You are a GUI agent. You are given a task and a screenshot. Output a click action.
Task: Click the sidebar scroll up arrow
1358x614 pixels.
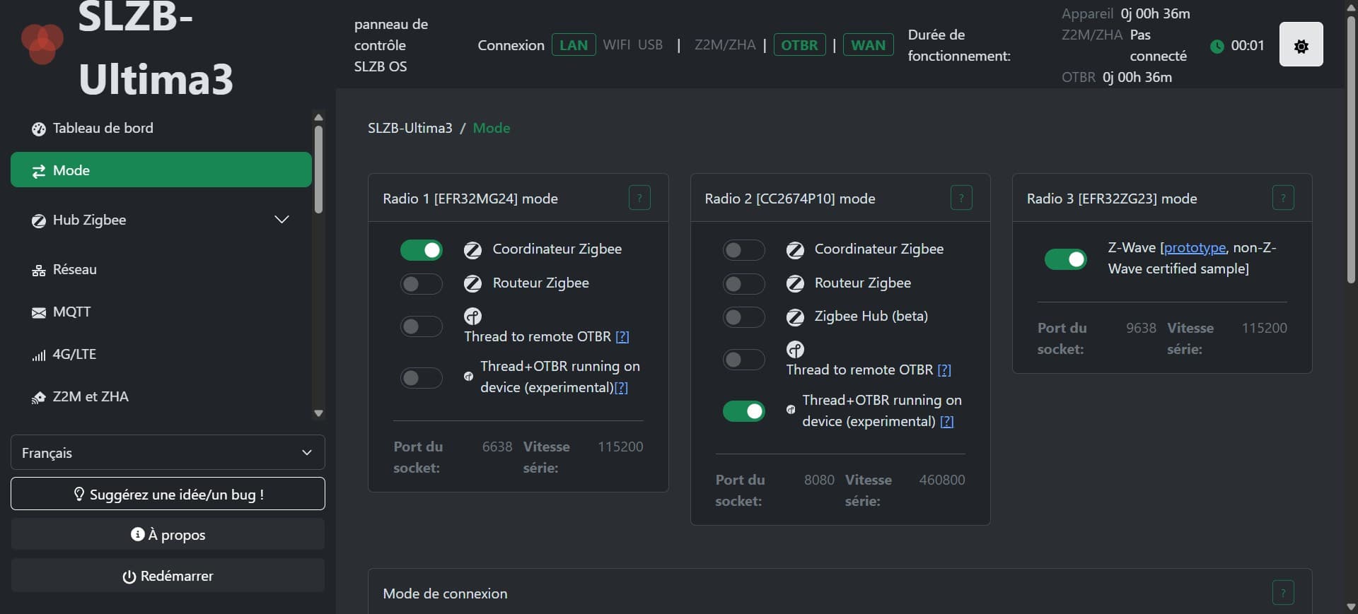(318, 117)
